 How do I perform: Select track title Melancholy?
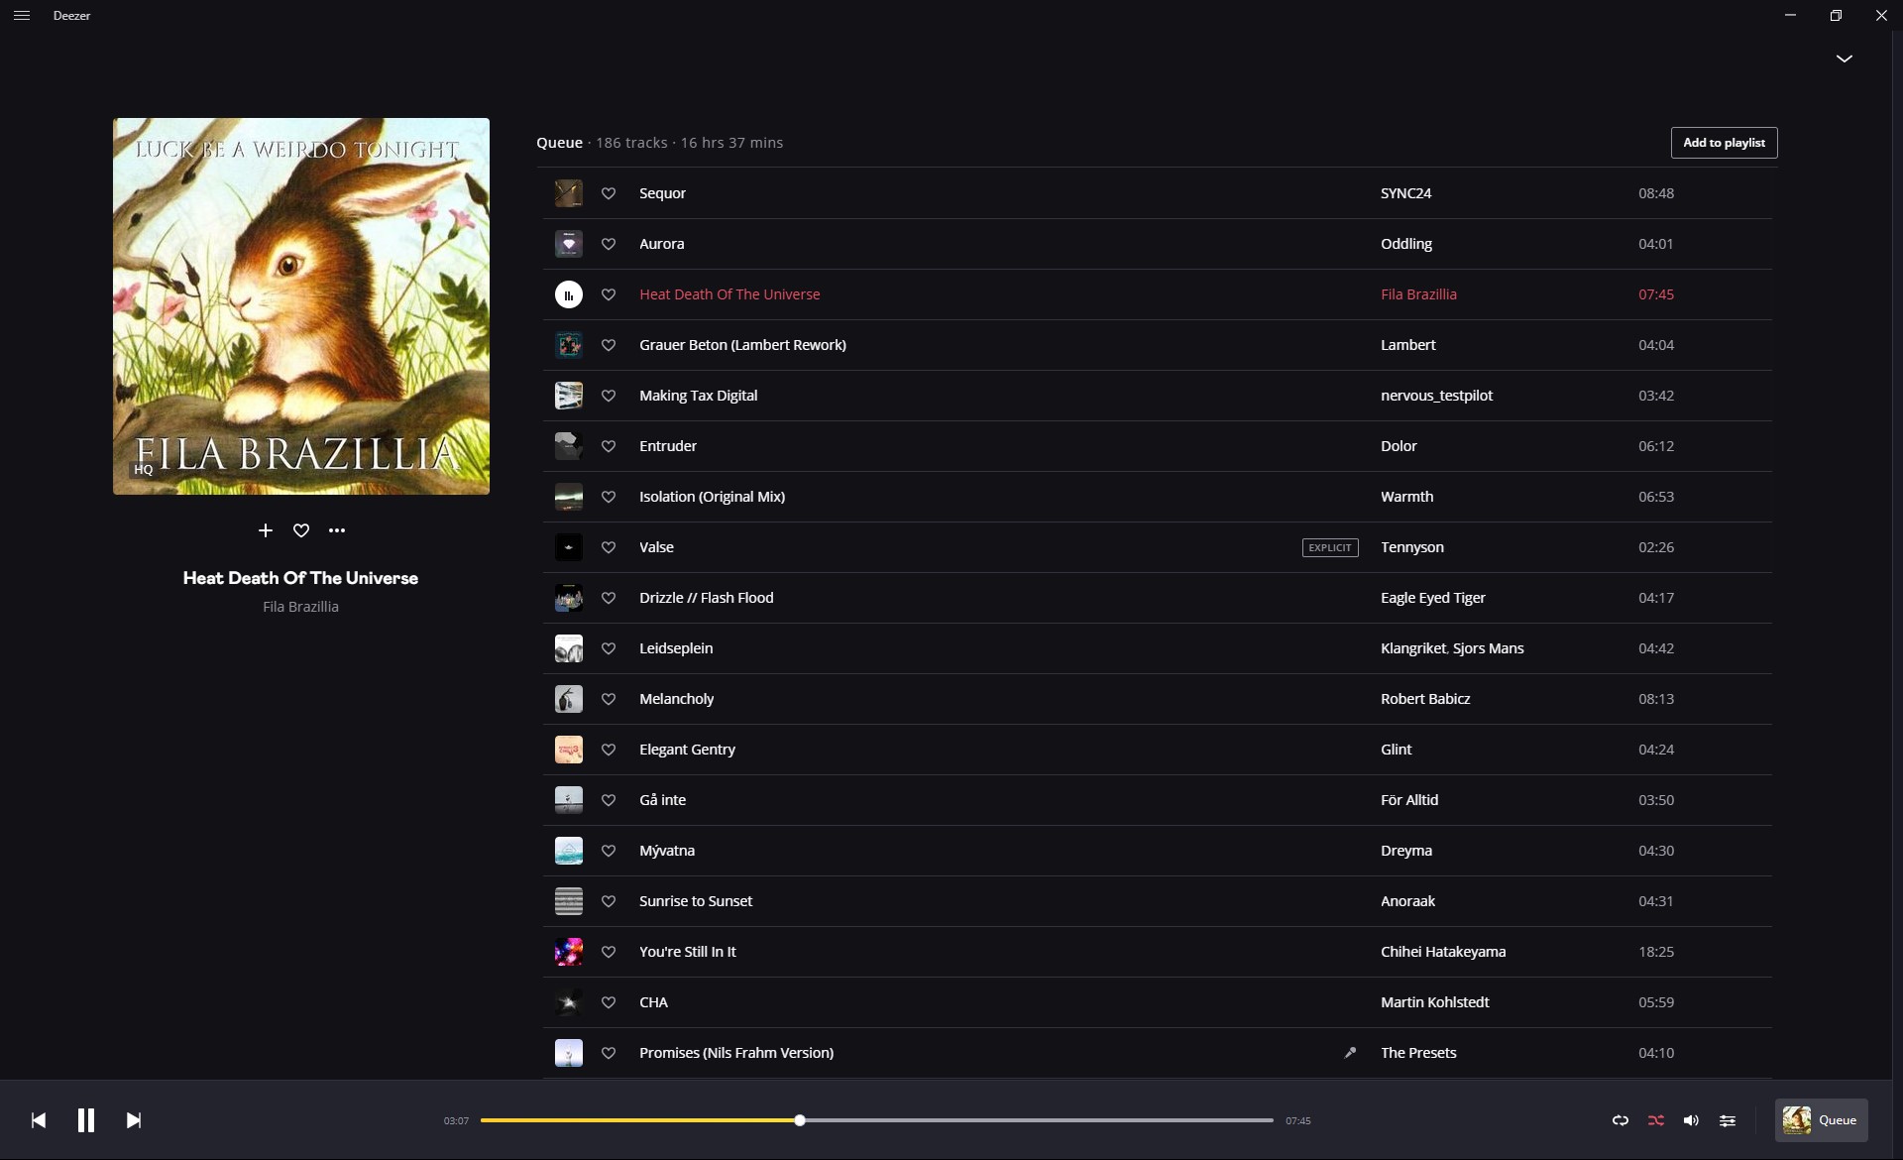(676, 699)
